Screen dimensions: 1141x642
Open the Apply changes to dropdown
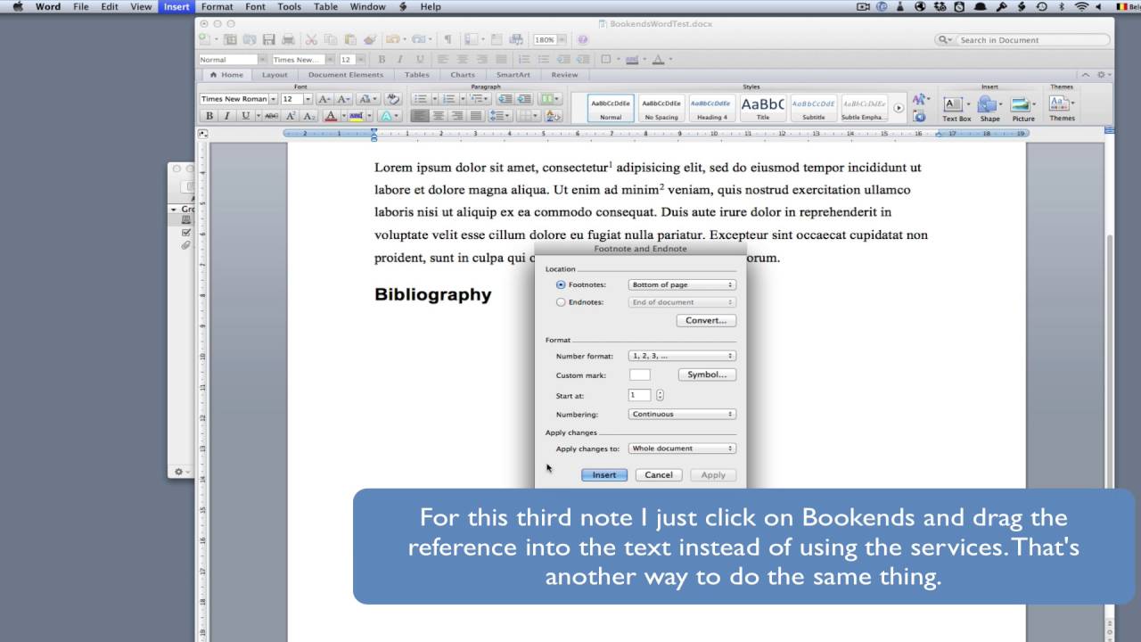coord(682,449)
